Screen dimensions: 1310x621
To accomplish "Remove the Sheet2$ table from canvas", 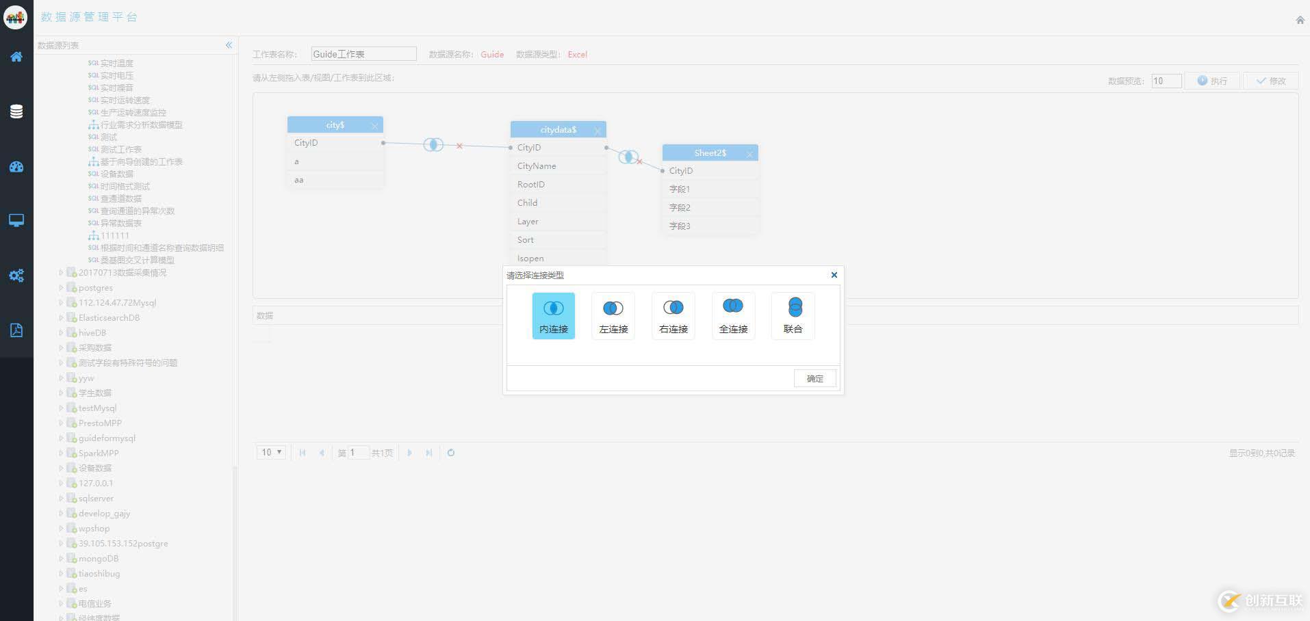I will (749, 154).
